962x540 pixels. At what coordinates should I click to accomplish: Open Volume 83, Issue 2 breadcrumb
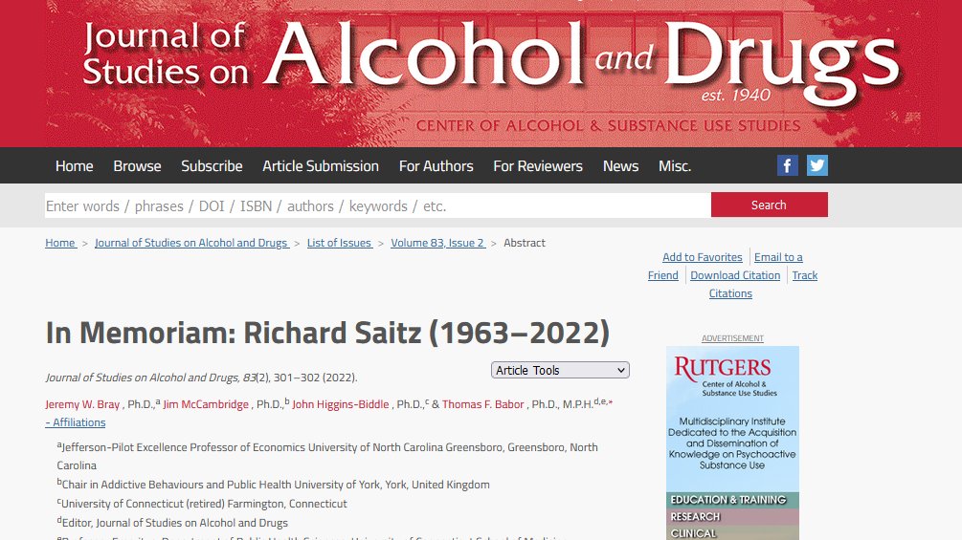437,243
